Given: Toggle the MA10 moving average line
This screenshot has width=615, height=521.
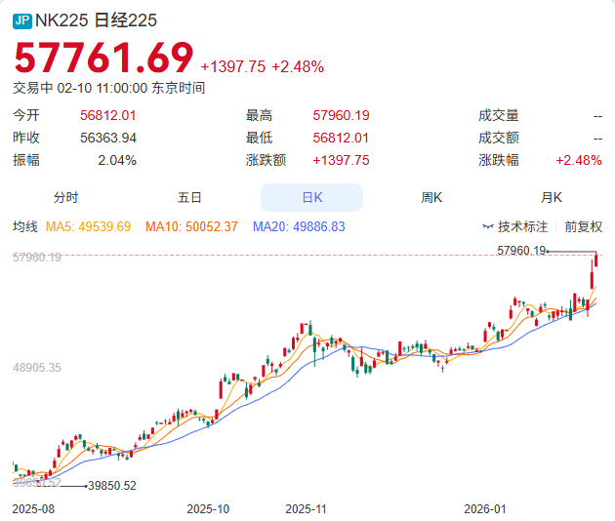Looking at the screenshot, I should (191, 226).
